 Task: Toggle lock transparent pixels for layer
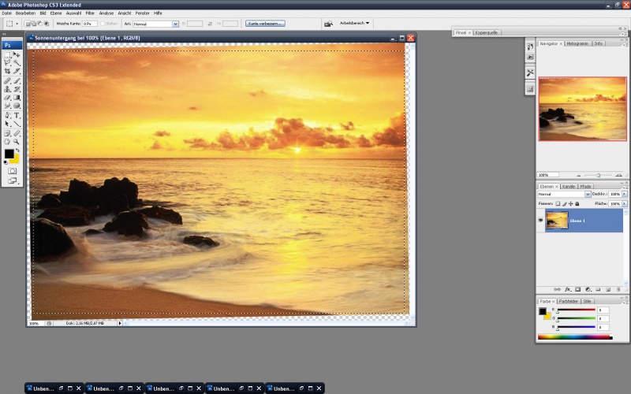pyautogui.click(x=558, y=204)
